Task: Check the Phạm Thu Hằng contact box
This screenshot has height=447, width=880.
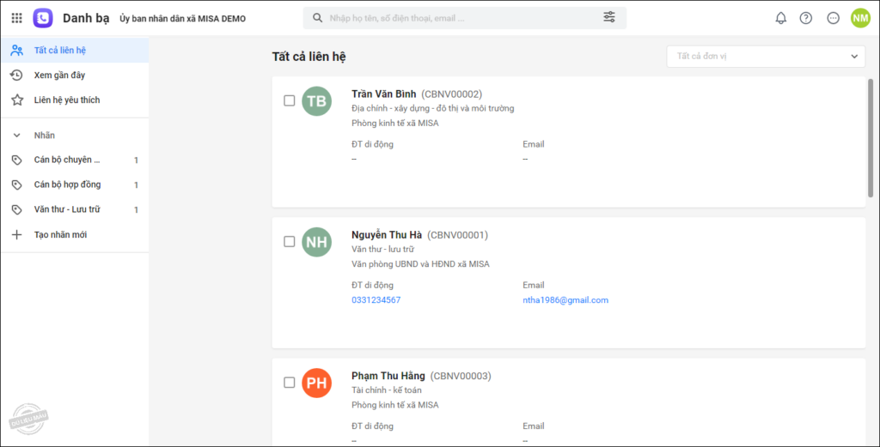Action: (x=290, y=383)
